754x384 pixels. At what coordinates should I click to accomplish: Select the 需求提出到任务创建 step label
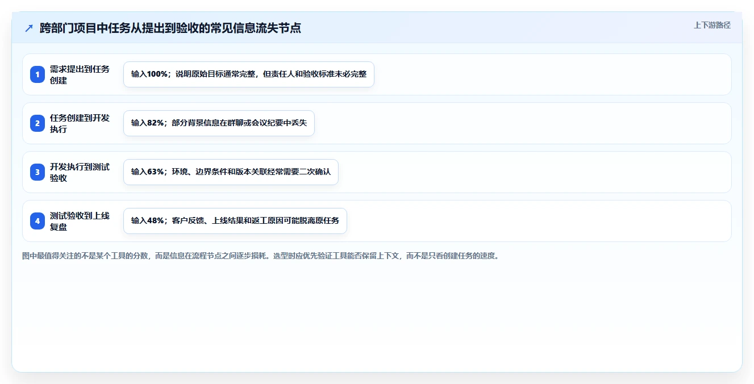80,74
